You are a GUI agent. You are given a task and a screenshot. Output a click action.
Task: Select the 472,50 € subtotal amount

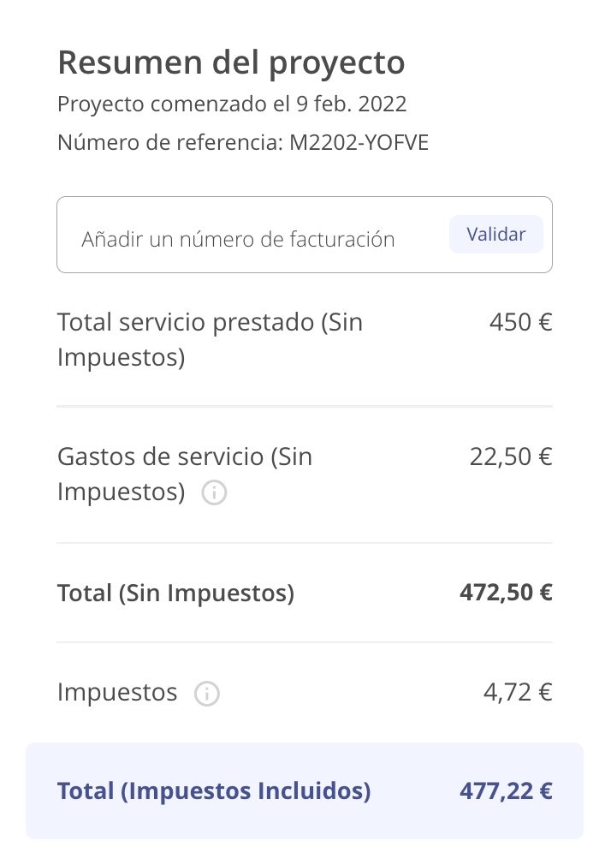coord(506,593)
